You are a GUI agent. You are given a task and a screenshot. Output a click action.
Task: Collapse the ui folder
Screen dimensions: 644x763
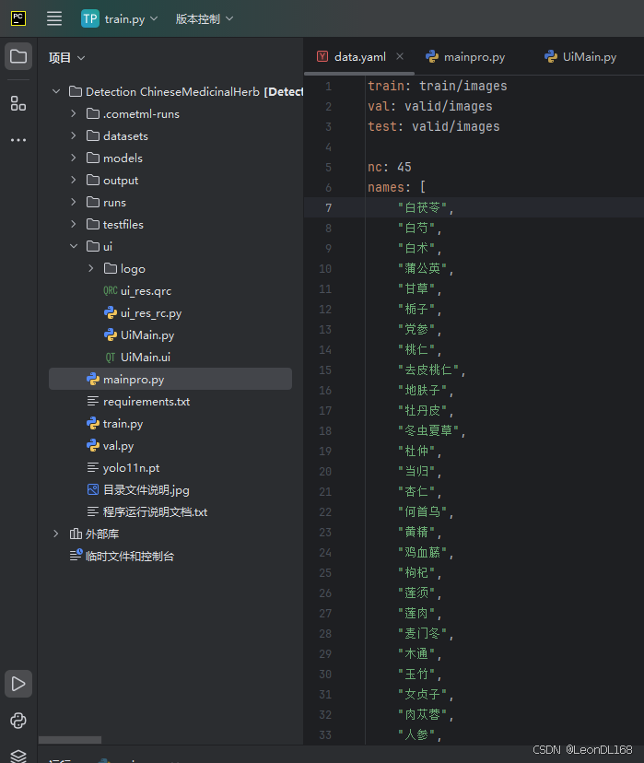pos(74,246)
